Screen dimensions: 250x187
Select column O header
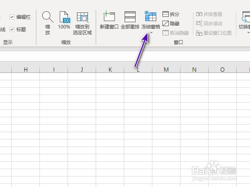(222, 69)
